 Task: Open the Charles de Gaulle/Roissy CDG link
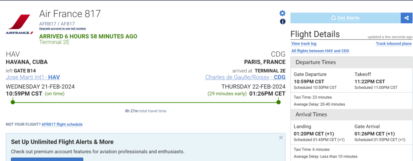[245, 77]
